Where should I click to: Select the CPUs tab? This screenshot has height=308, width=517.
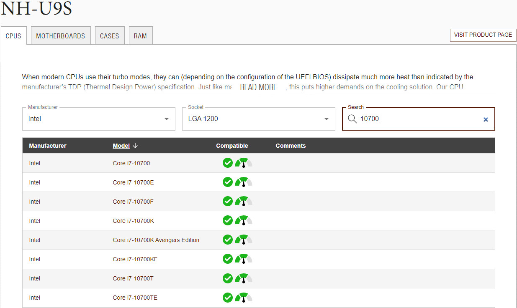(x=13, y=36)
